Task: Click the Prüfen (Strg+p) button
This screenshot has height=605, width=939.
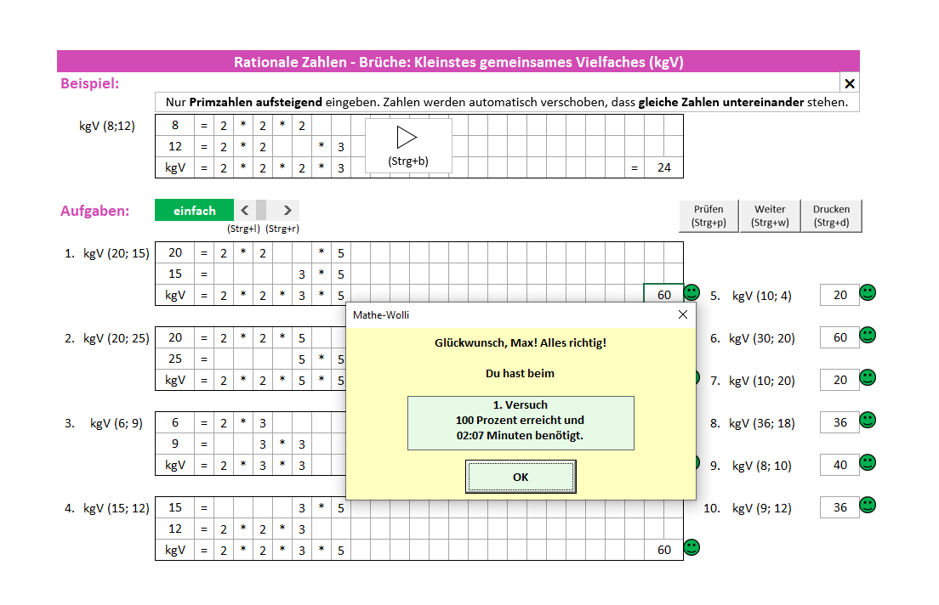Action: tap(709, 216)
